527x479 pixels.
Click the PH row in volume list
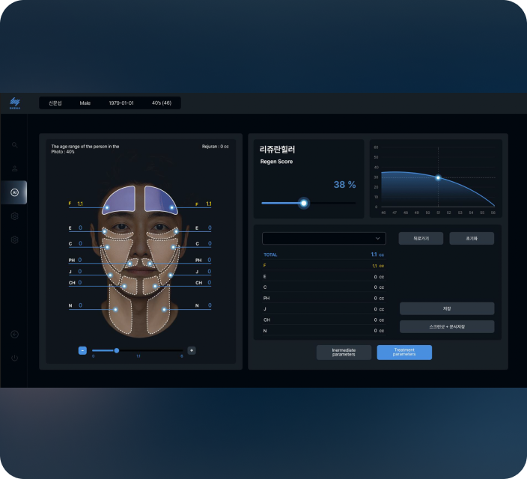click(324, 298)
